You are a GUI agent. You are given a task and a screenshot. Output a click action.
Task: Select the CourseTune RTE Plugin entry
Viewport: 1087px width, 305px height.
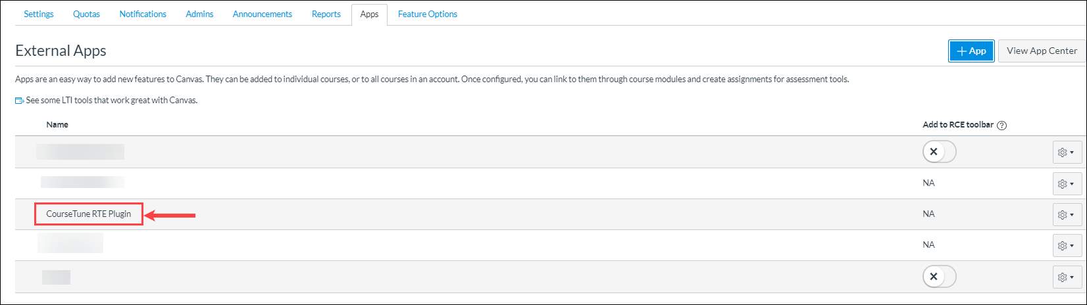coord(89,214)
